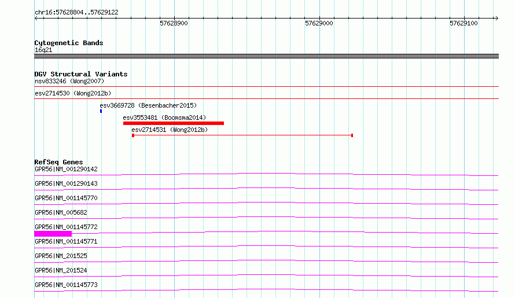Image resolution: width=515 pixels, height=298 pixels.
Task: Open variant nsv833246 (Wong2007)
Action: [x=69, y=81]
